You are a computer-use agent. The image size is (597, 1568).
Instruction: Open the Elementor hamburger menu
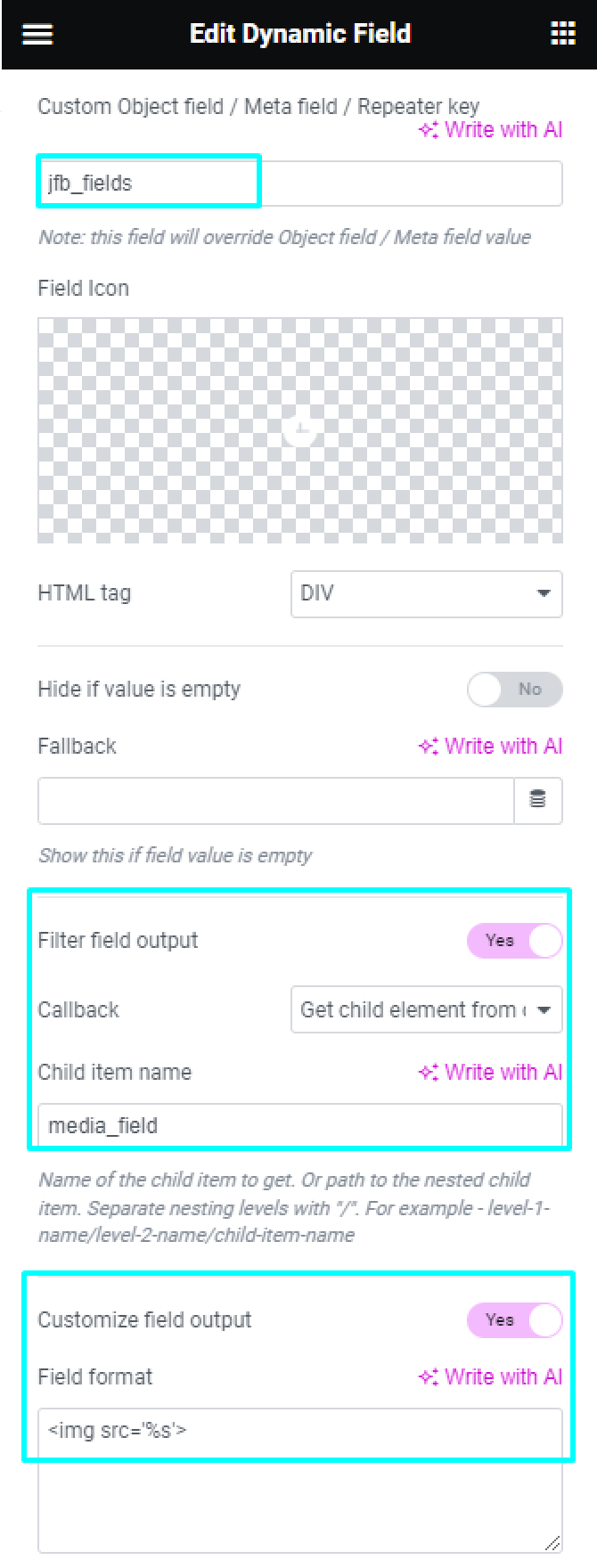[x=36, y=34]
